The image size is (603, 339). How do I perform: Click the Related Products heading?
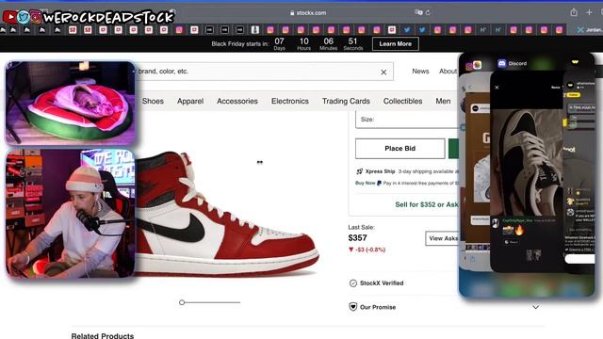point(103,335)
